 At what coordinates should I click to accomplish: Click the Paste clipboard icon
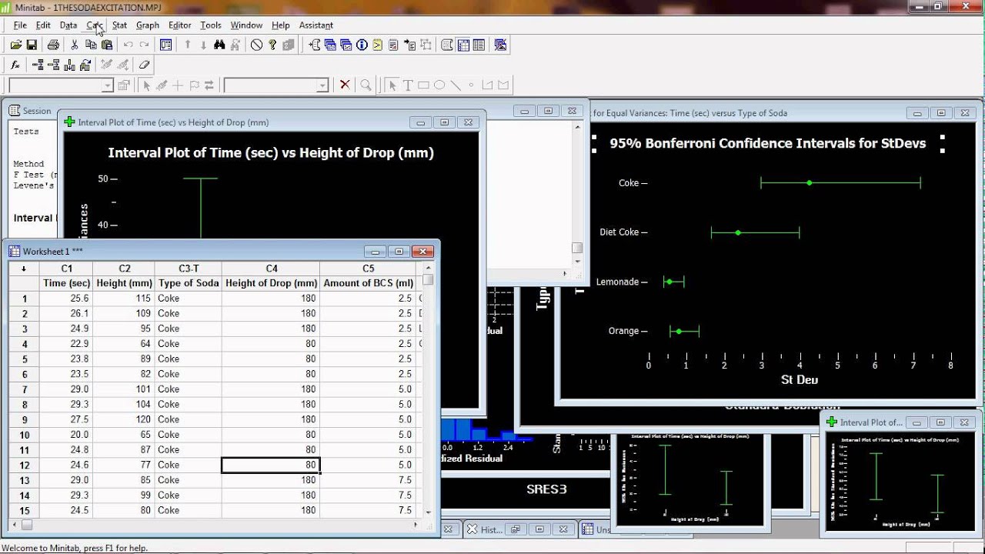point(107,45)
